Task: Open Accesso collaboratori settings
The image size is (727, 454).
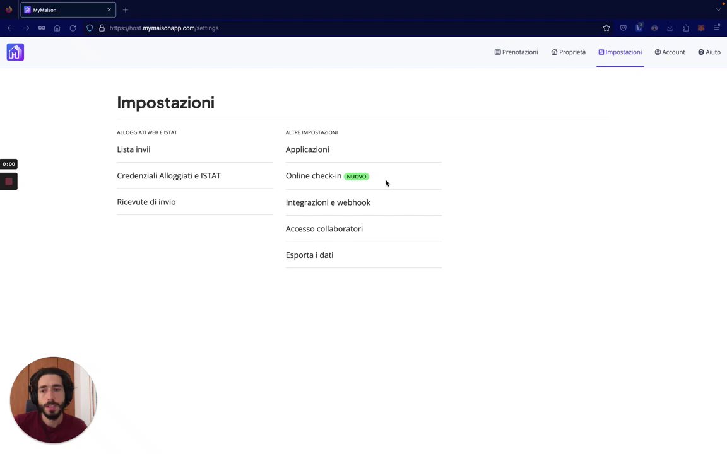Action: tap(324, 228)
